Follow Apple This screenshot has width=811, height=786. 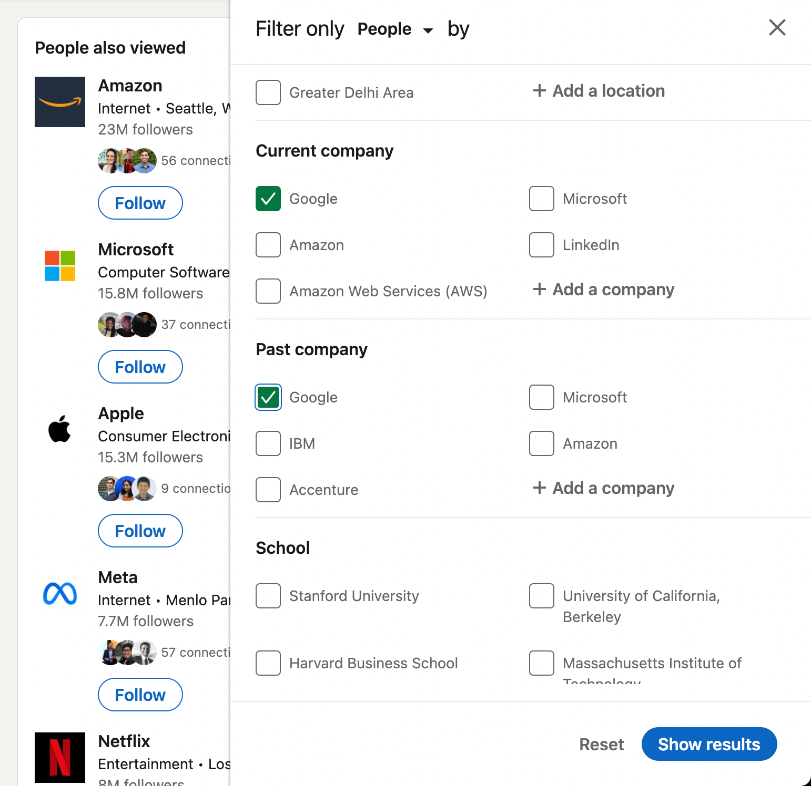click(140, 531)
